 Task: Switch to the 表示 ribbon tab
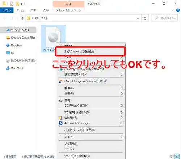coord(46,10)
